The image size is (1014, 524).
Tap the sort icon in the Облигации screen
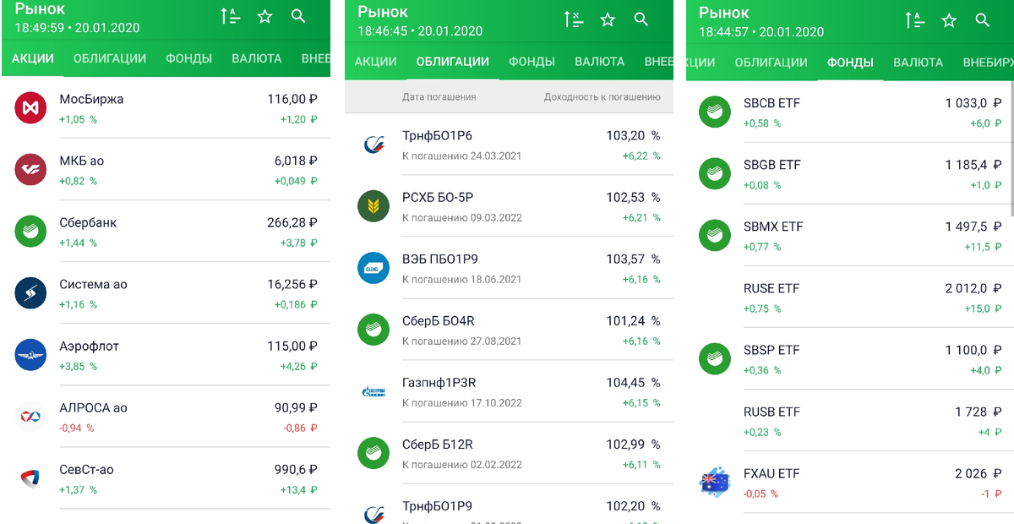574,19
